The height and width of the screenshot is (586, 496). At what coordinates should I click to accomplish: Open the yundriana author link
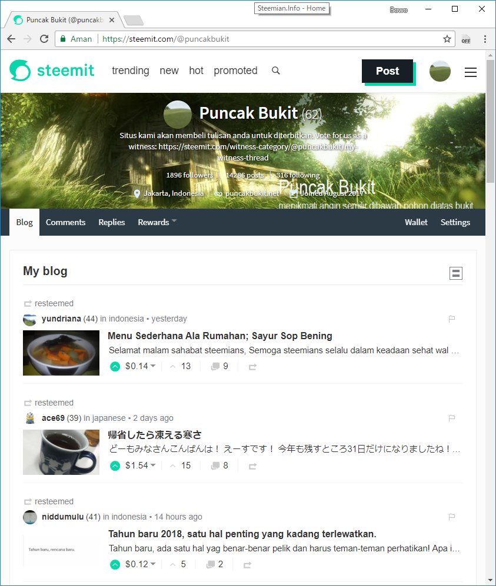[61, 319]
